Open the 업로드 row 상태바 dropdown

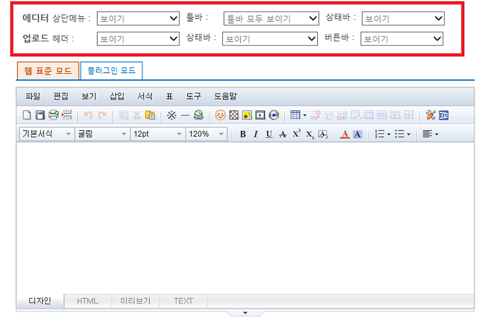click(x=270, y=39)
